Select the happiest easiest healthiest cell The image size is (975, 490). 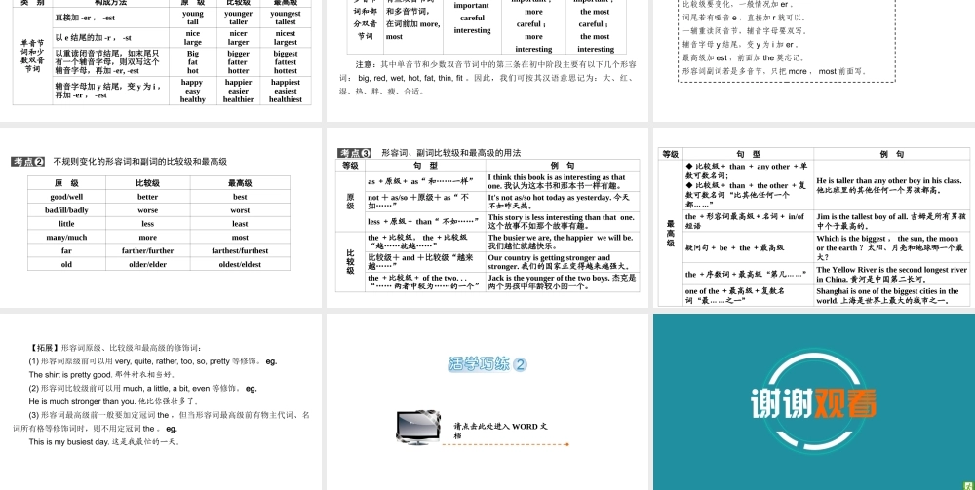[x=286, y=91]
